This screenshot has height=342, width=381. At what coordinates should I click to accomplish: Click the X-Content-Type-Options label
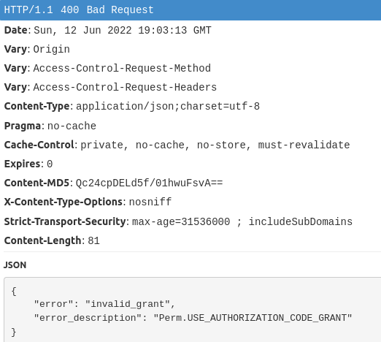64,202
